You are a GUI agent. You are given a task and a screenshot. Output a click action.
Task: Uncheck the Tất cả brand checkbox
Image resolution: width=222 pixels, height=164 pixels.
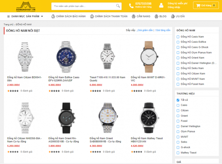pos(178,100)
